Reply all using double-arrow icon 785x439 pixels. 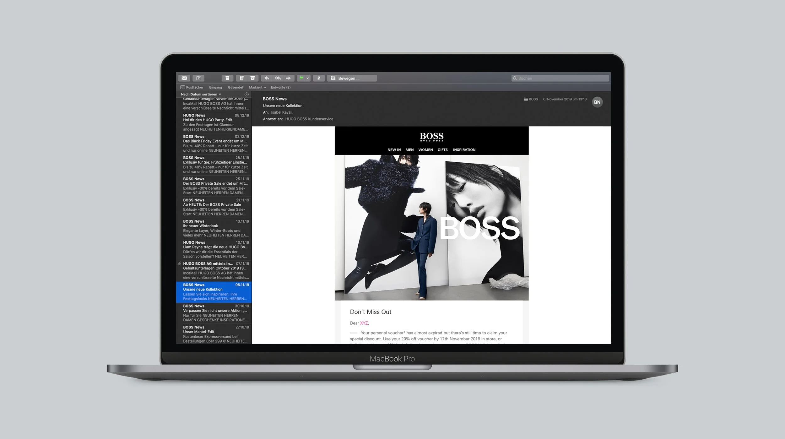click(278, 78)
